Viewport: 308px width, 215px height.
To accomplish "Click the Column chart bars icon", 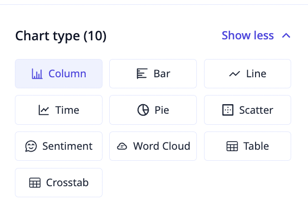I will (x=37, y=74).
